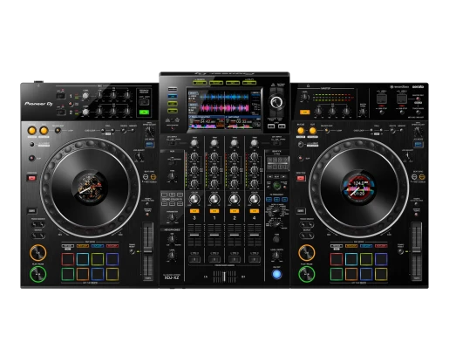Viewport: 449px width, 362px height.
Task: Click the channel 4 Color FX knob
Action: (x=255, y=199)
